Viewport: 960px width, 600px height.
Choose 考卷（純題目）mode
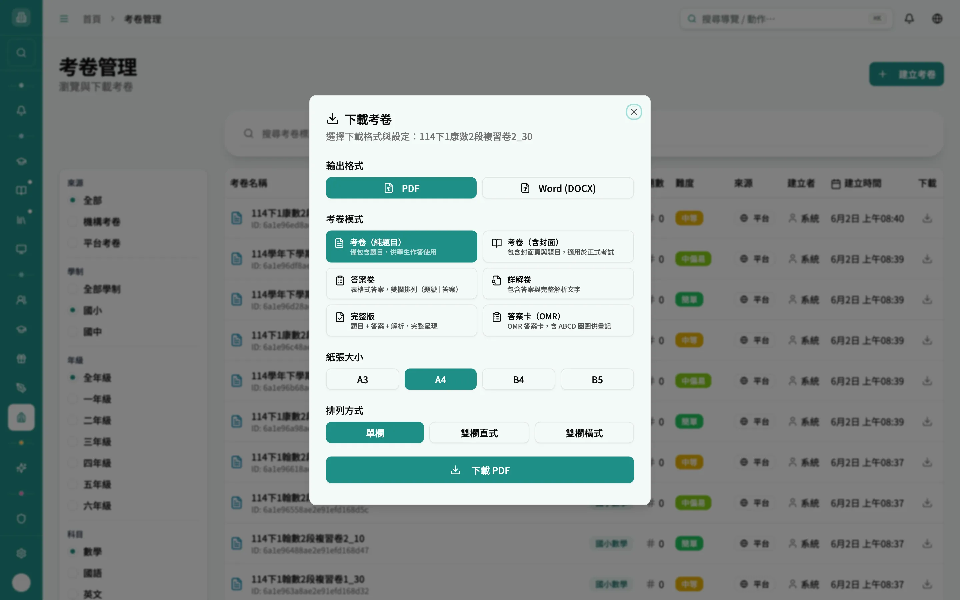(x=401, y=246)
